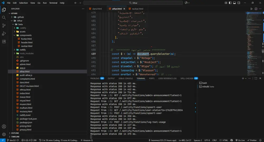Screen dimensions: 264x142
Task: Click the Run code play icon
Action: click(x=251, y=9)
